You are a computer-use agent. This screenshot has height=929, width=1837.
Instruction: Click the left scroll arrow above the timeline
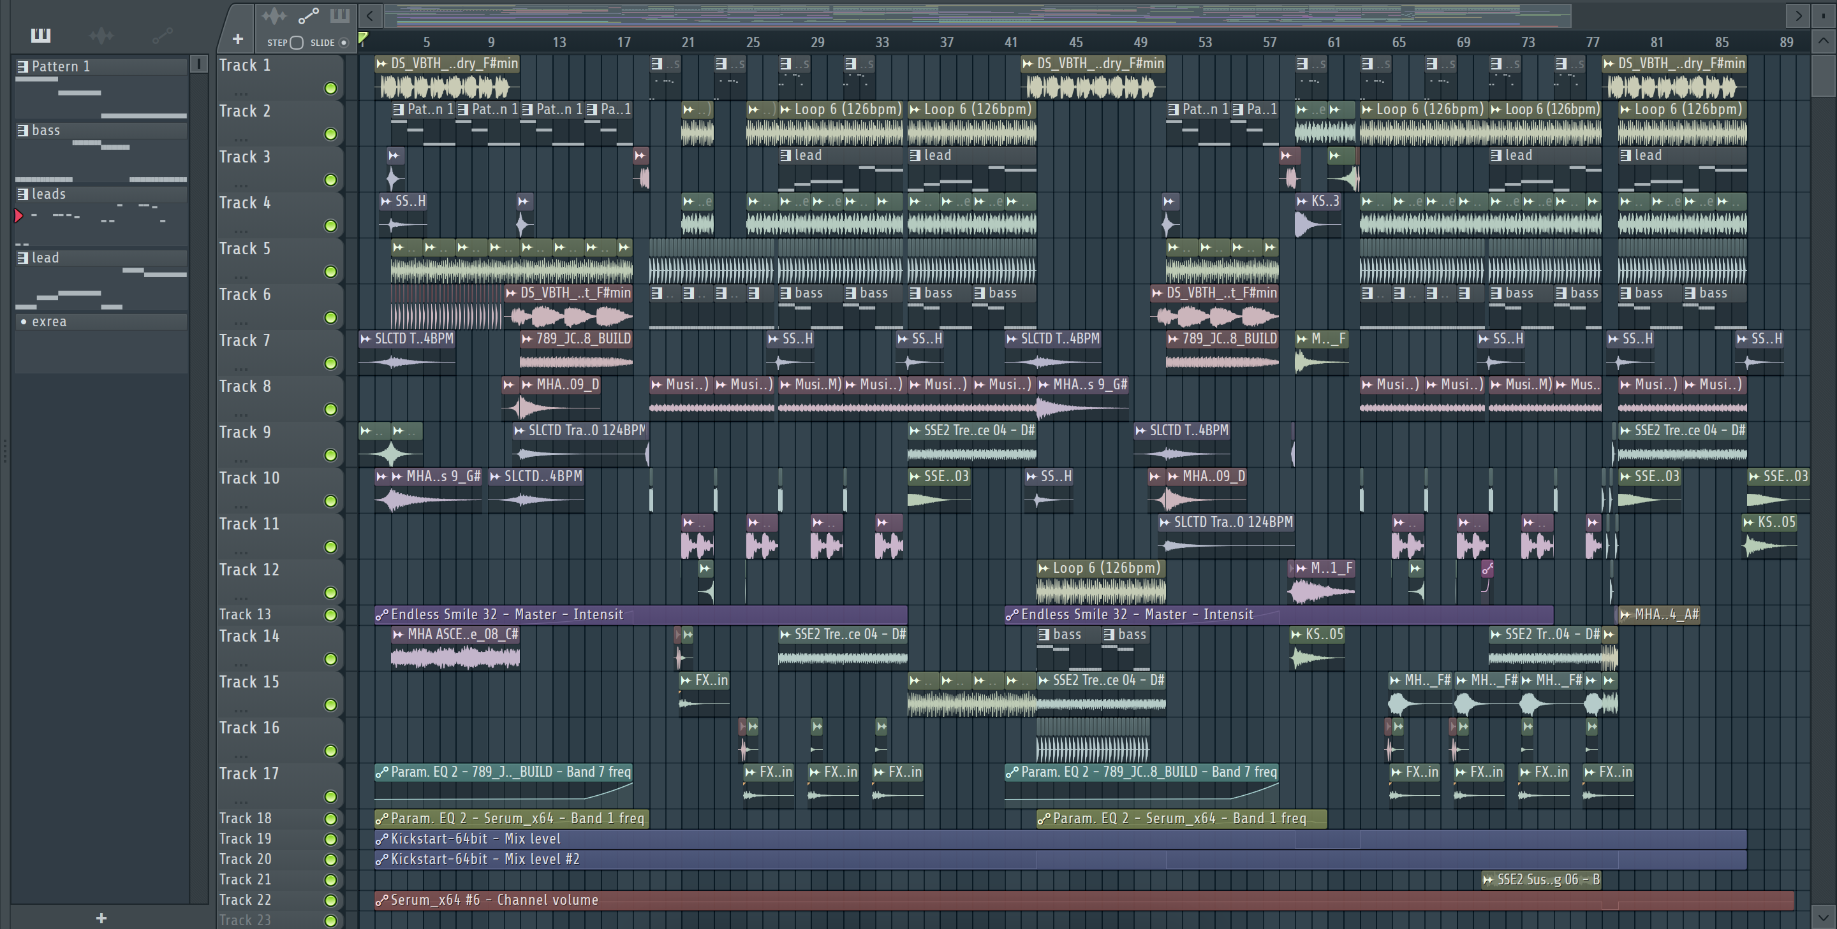(x=369, y=15)
